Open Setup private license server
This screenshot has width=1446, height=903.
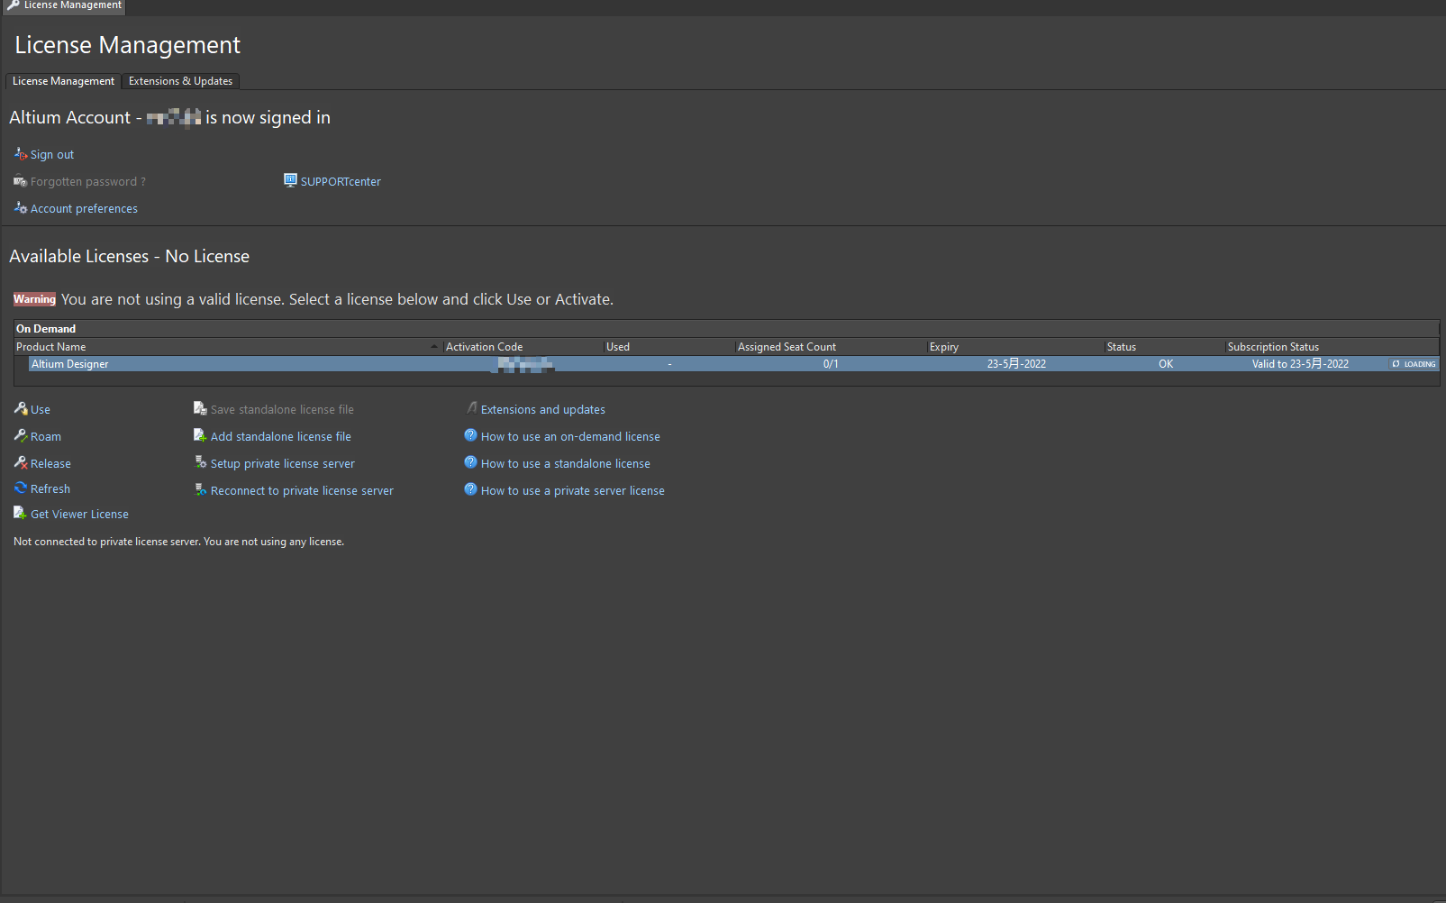tap(282, 464)
